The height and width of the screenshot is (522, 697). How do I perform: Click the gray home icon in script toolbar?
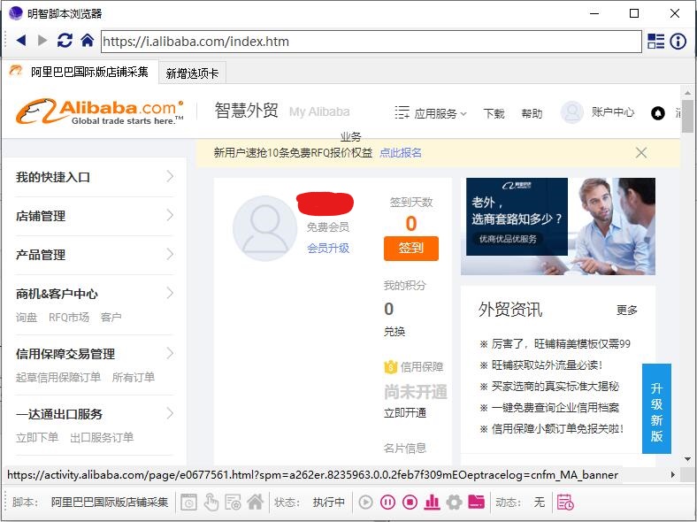click(x=255, y=502)
